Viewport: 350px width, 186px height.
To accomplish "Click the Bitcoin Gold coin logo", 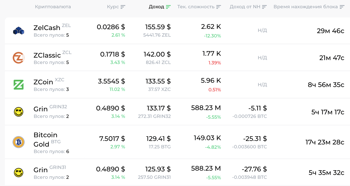I will coord(19,142).
